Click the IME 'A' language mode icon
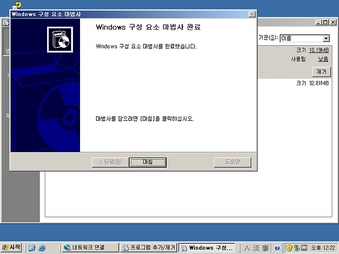The width and height of the screenshot is (339, 254). tap(247, 248)
